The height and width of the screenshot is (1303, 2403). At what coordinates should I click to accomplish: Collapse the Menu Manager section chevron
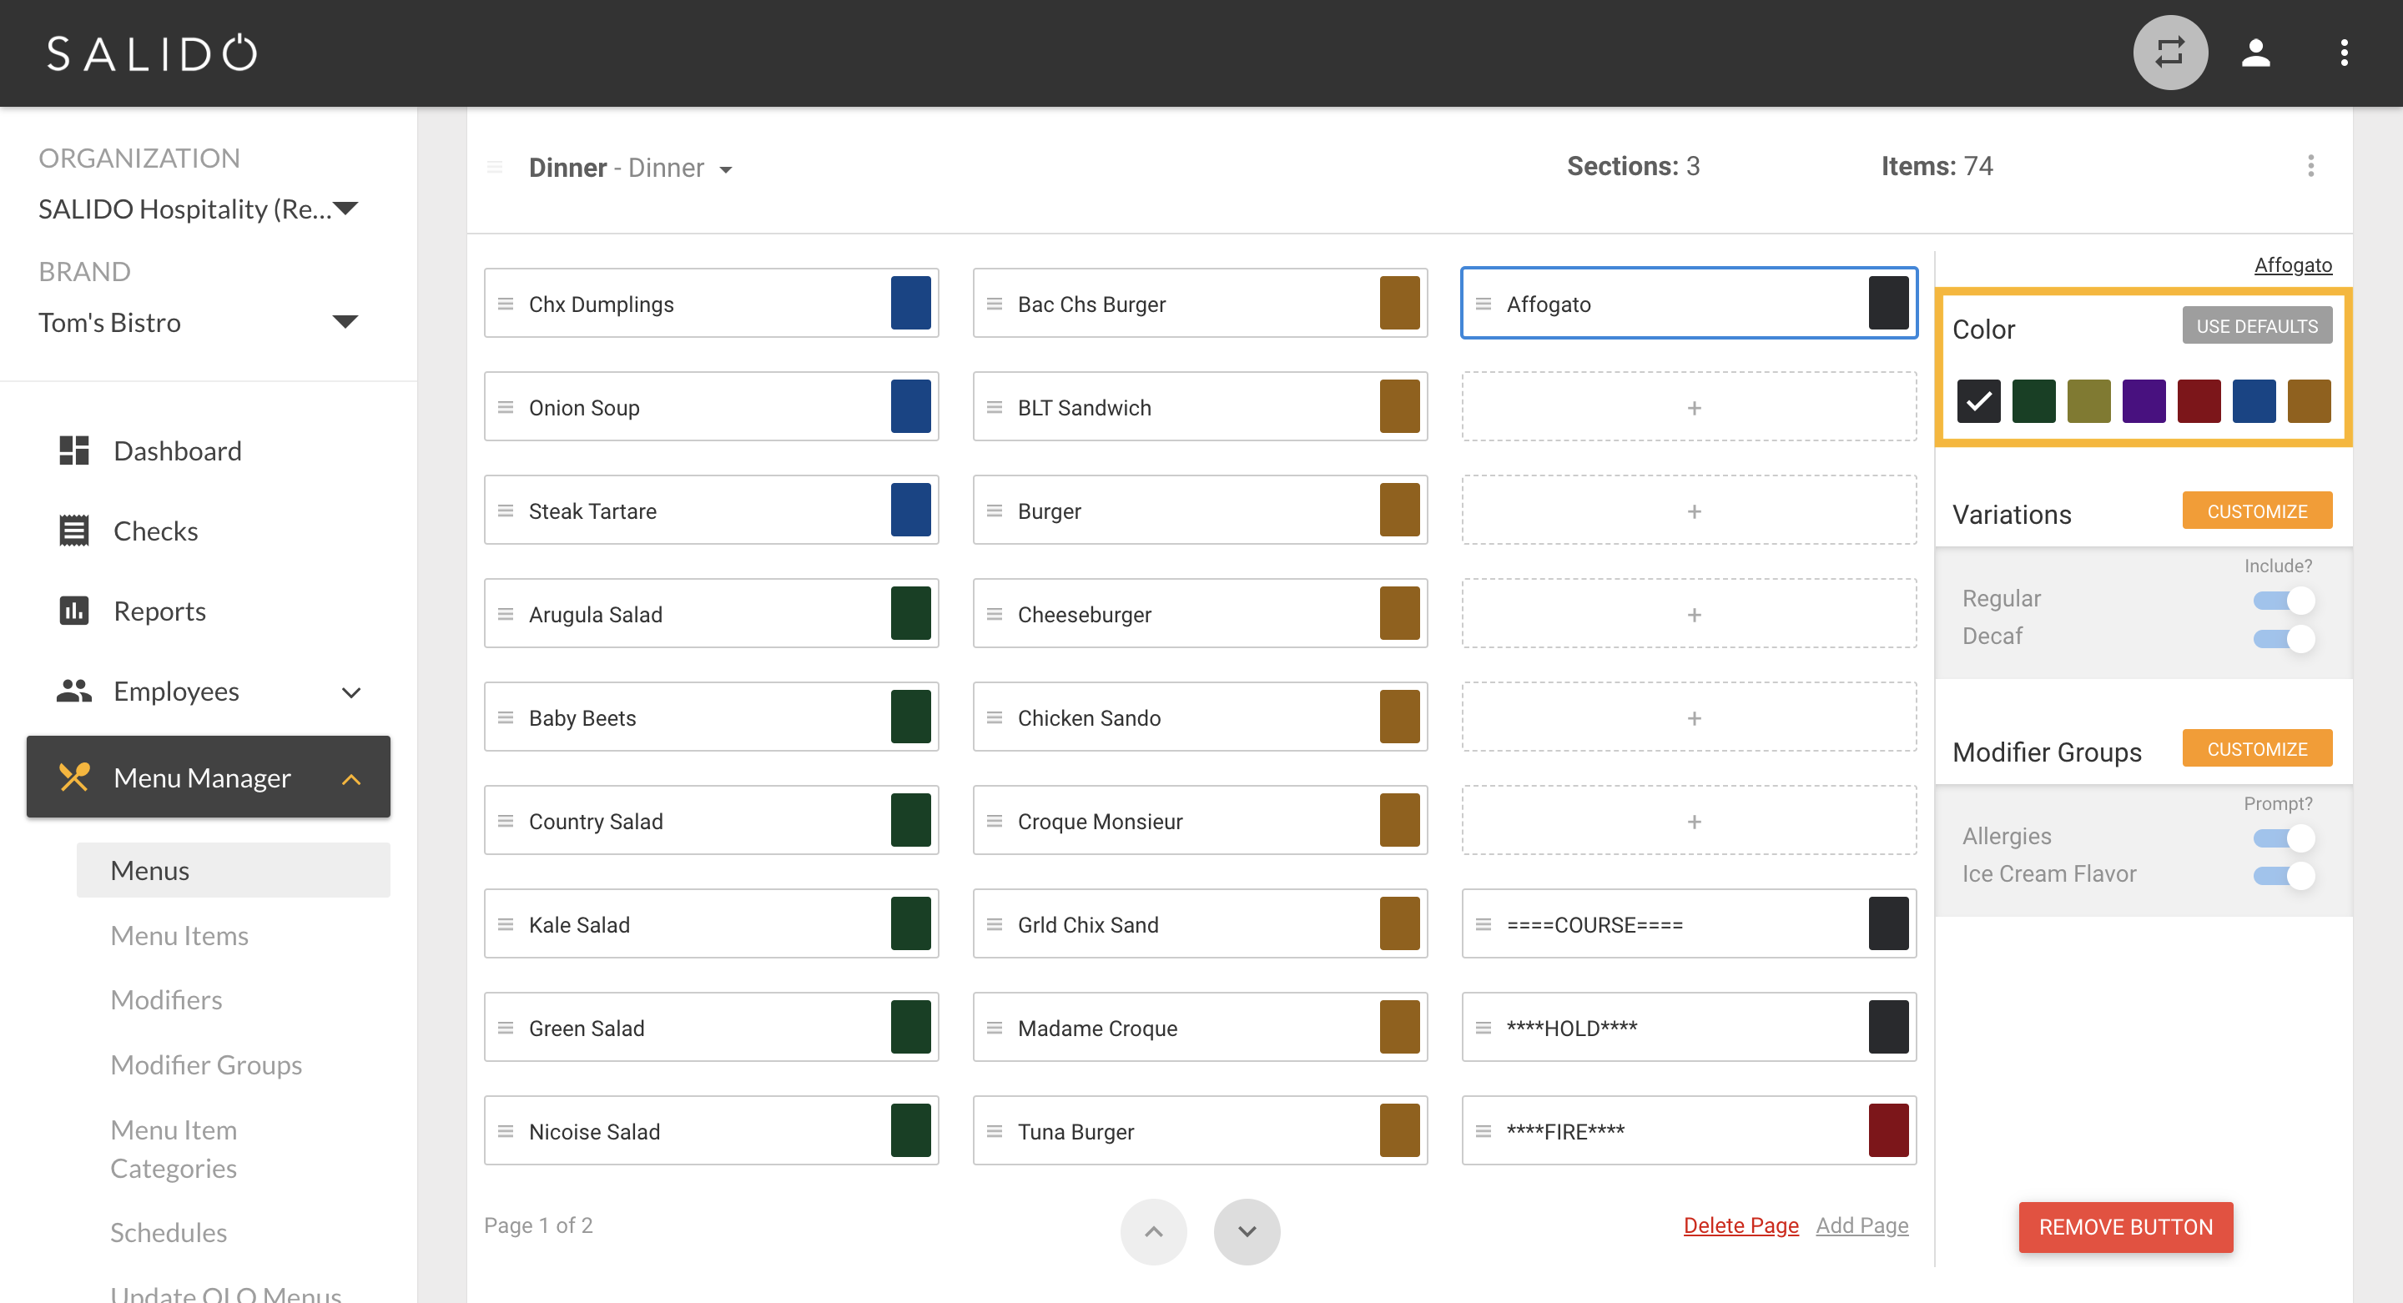[350, 779]
